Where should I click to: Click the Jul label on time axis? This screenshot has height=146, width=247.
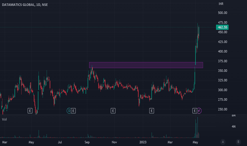click(x=60, y=142)
